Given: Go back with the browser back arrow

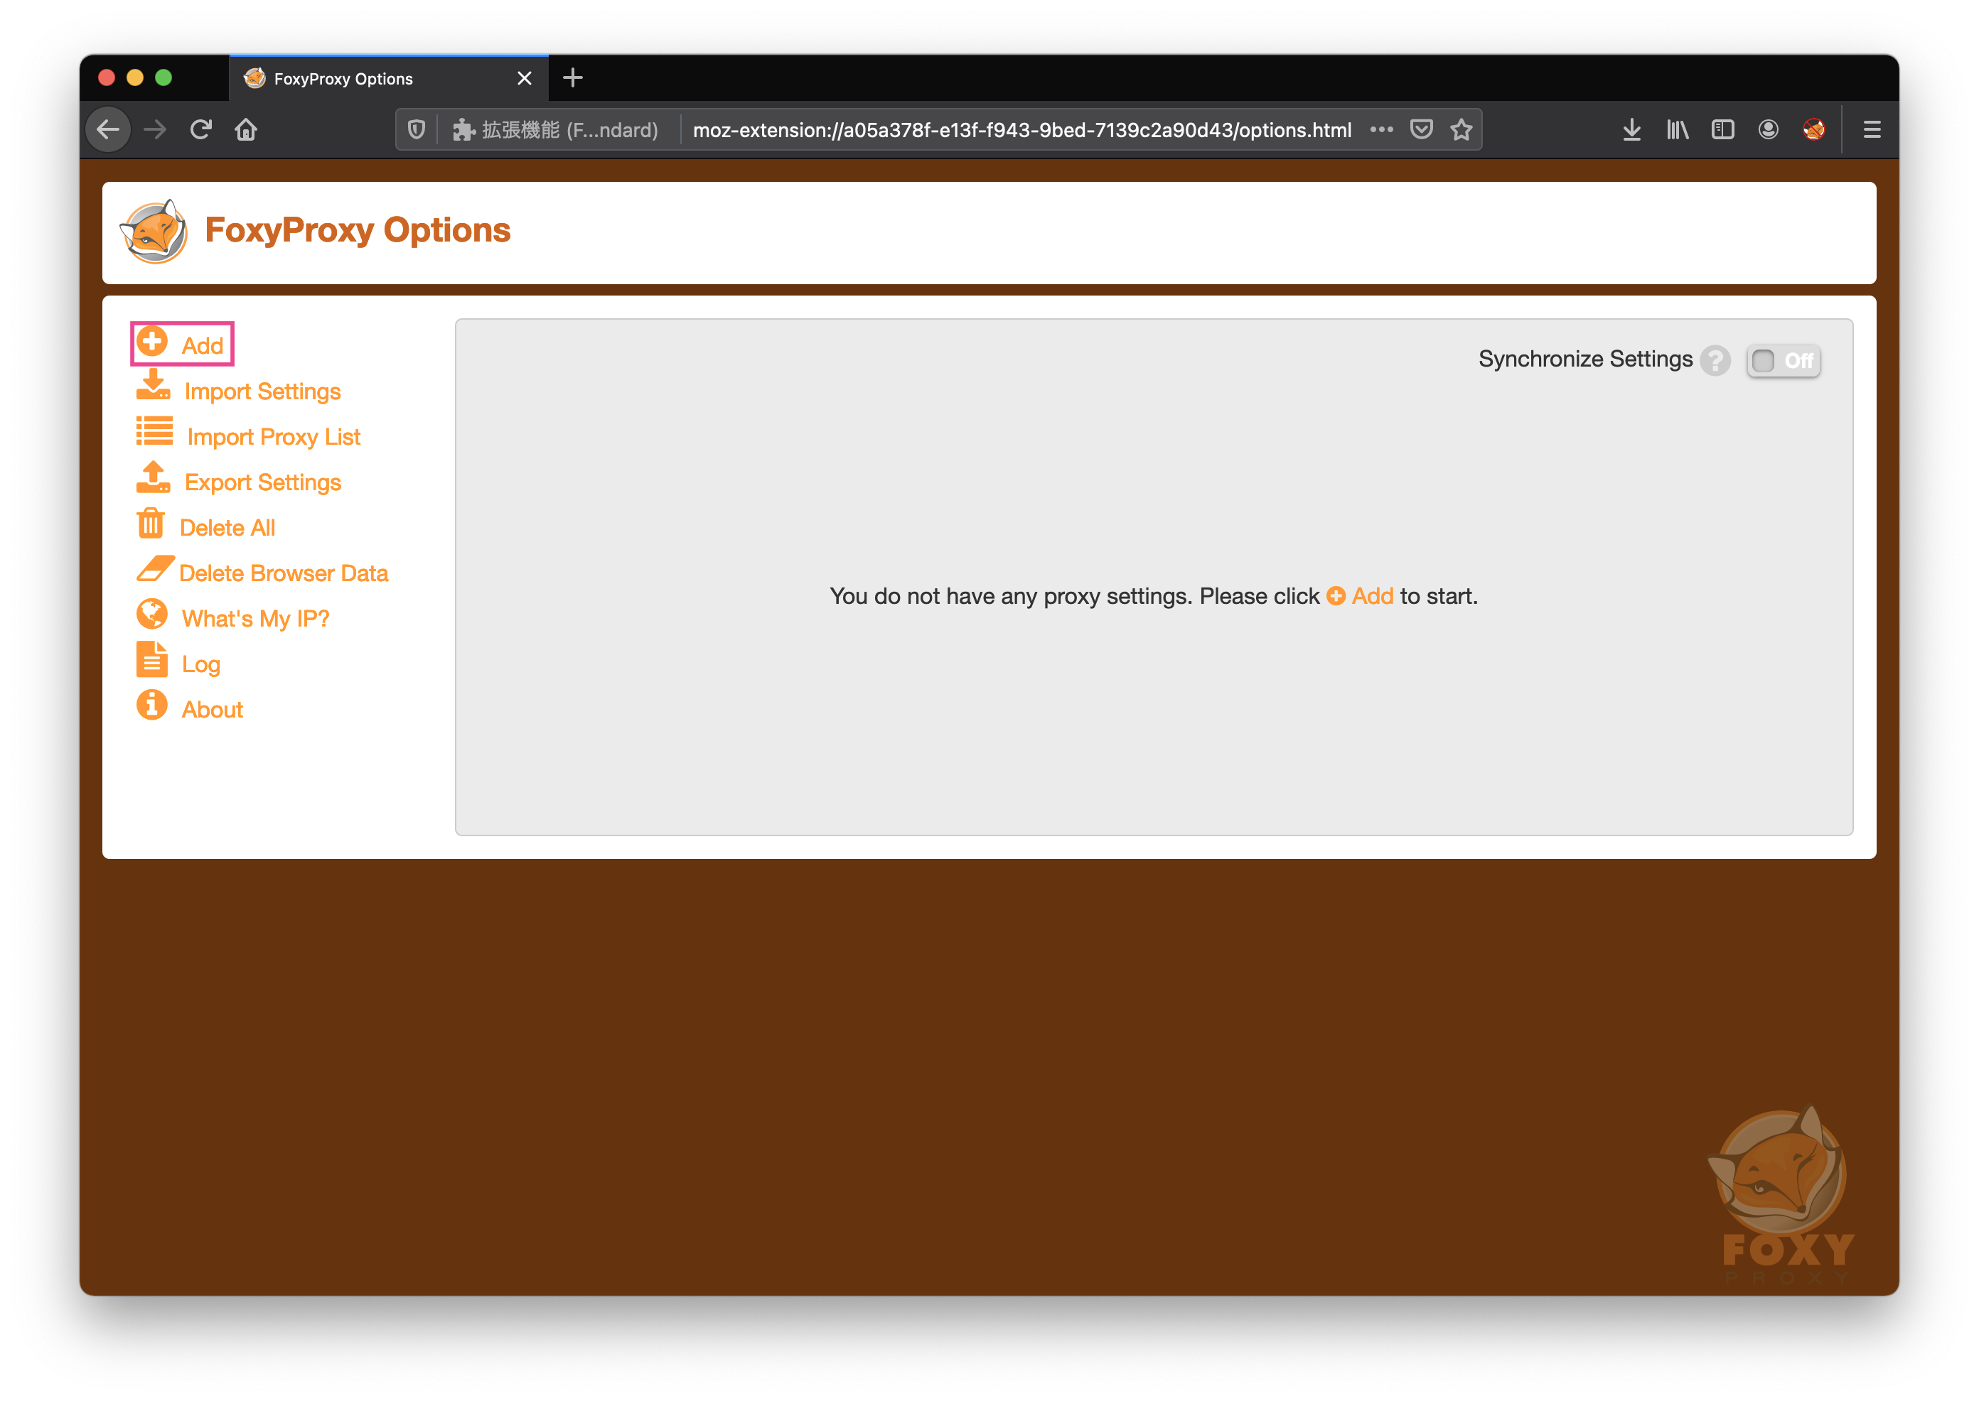Looking at the screenshot, I should click(108, 129).
